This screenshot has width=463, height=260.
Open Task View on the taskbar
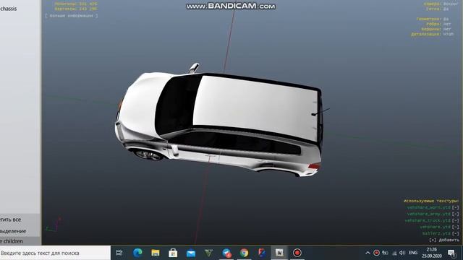pyautogui.click(x=119, y=253)
